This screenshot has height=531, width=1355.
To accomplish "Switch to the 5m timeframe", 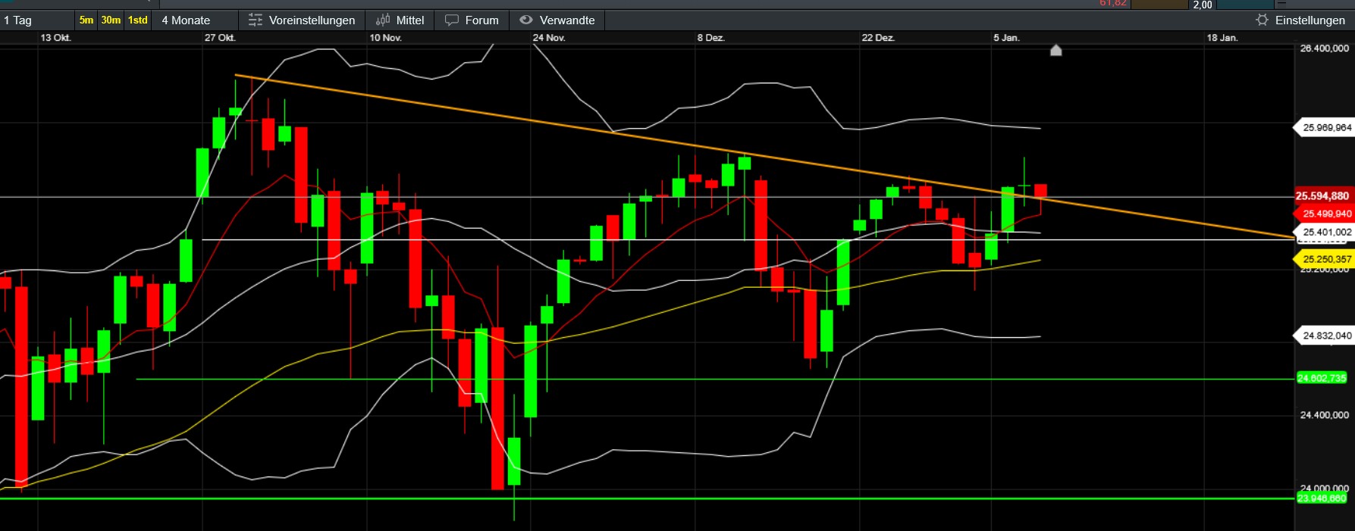I will (x=86, y=20).
